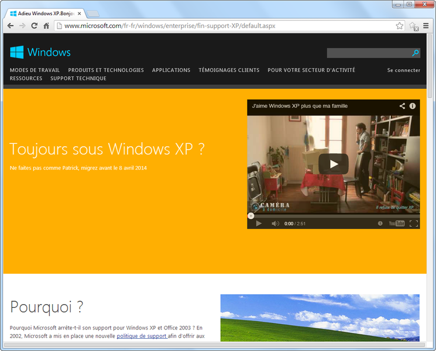The width and height of the screenshot is (436, 351).
Task: Reload the page with the refresh icon
Action: coord(34,26)
